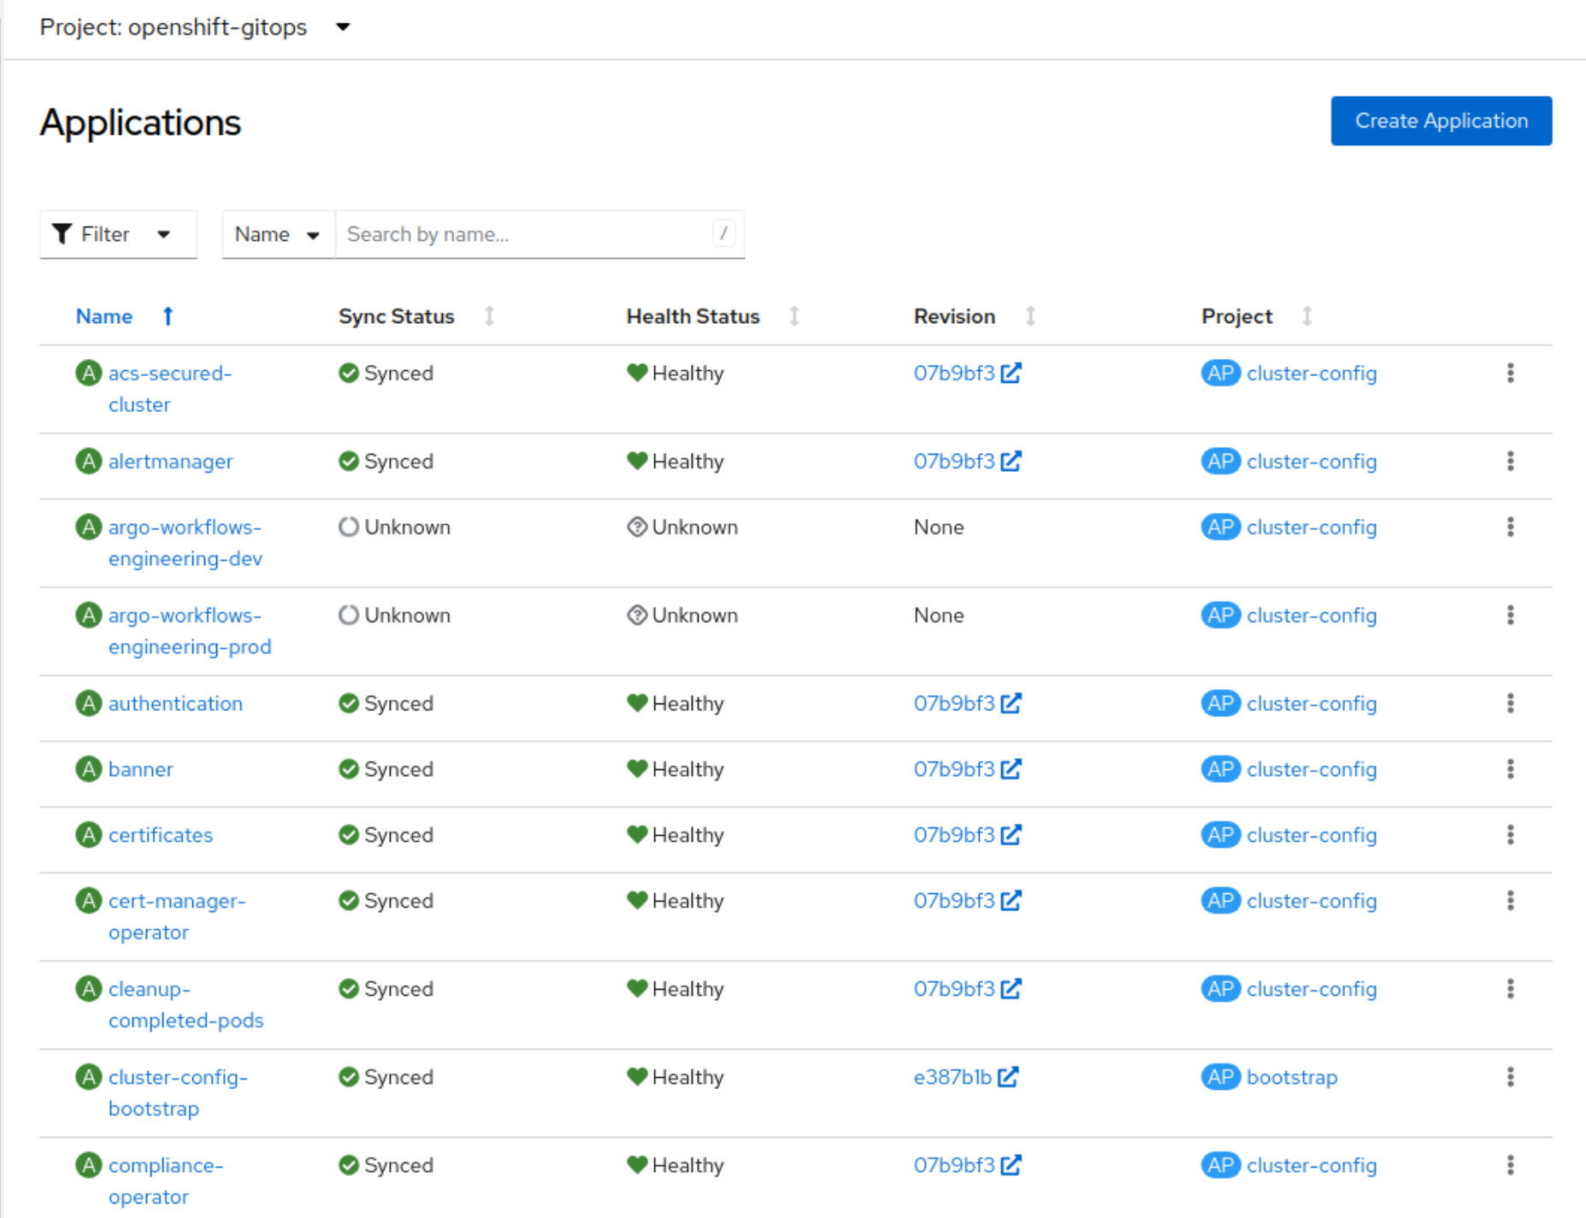This screenshot has width=1586, height=1218.
Task: Open kebab menu for certificates row
Action: pos(1510,835)
